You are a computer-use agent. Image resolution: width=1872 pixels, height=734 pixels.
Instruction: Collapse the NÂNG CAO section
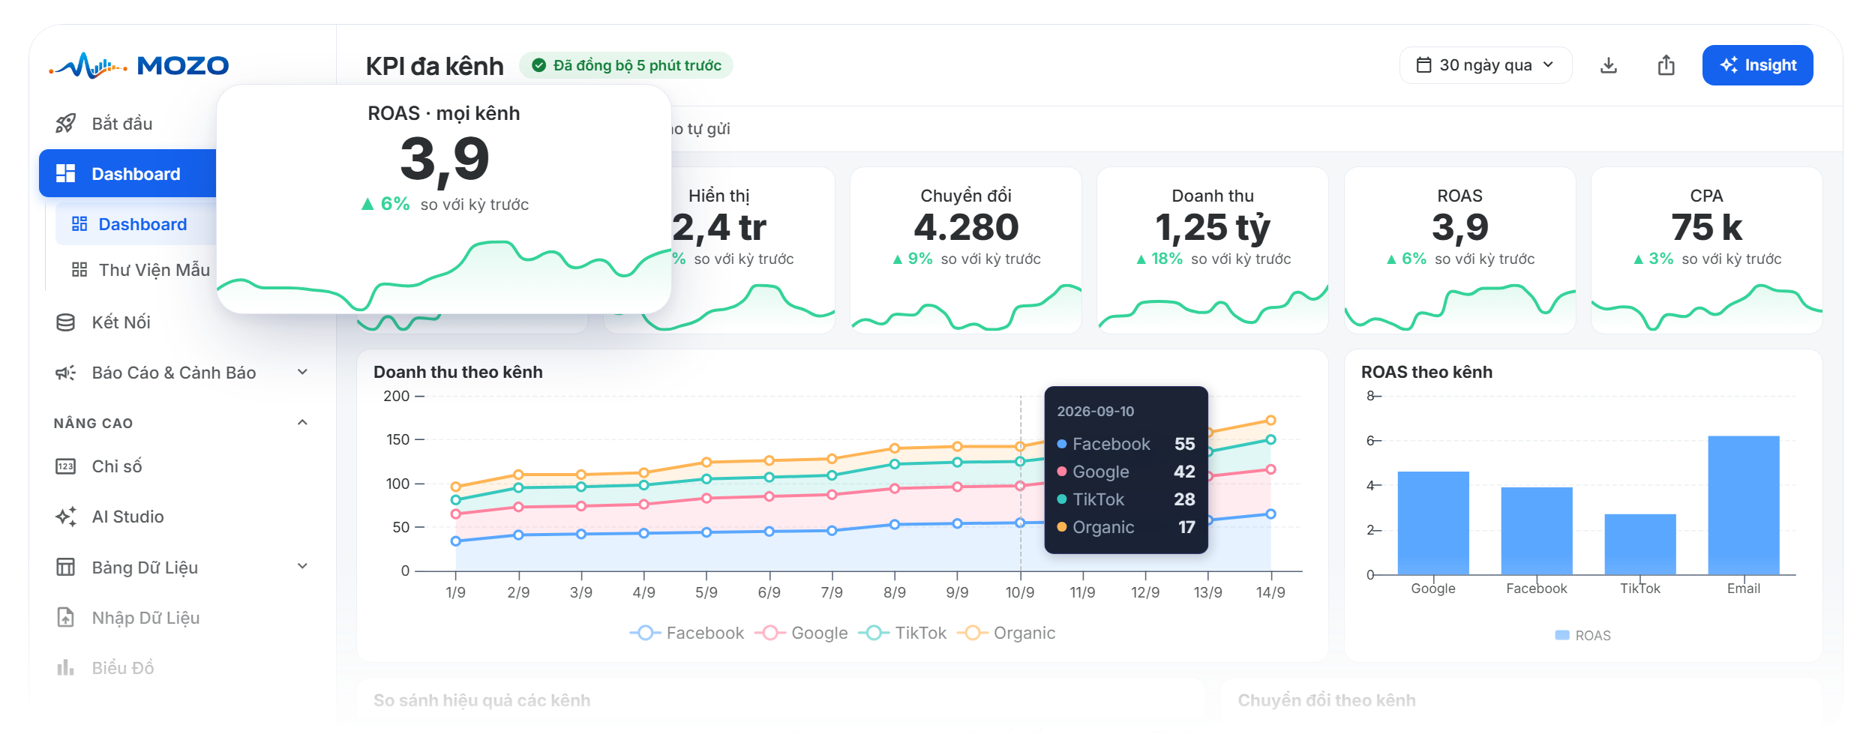pos(302,422)
